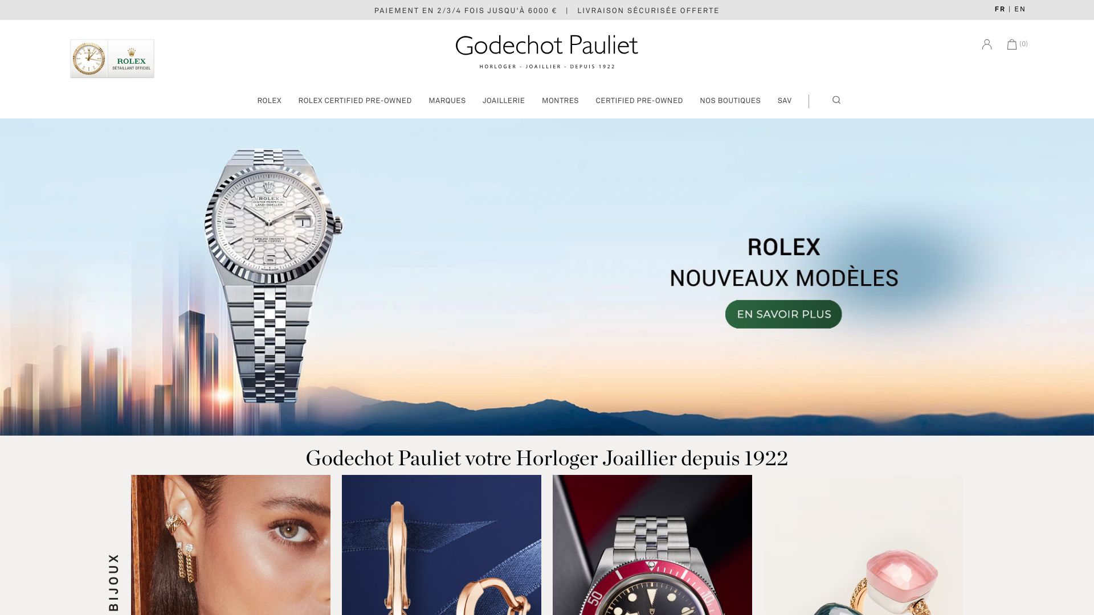Expand the Montres menu
Screen dimensions: 1094x615
(560, 101)
